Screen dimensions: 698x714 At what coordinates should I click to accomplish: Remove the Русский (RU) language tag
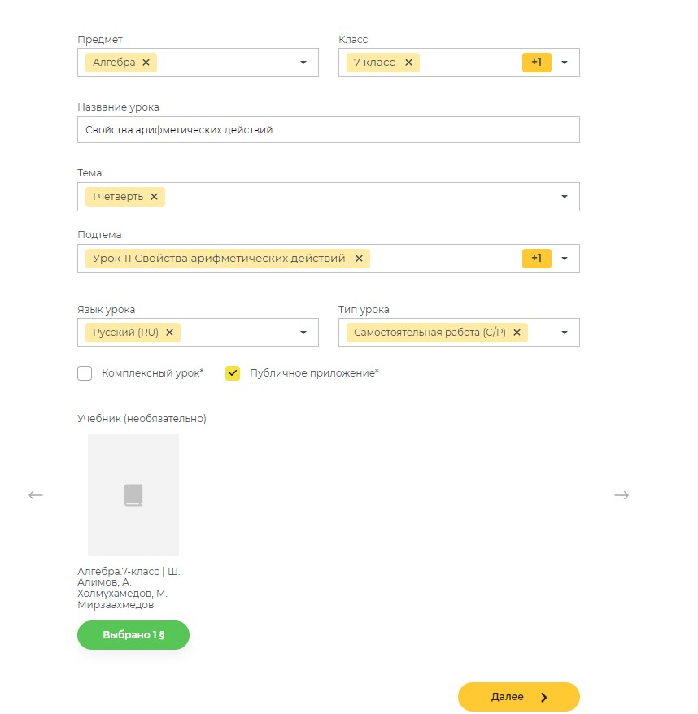coord(169,333)
